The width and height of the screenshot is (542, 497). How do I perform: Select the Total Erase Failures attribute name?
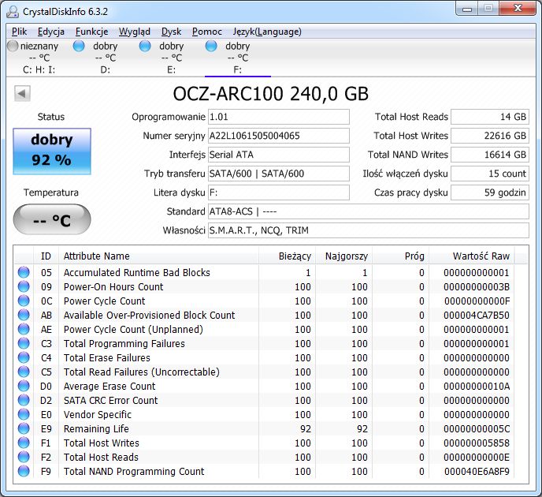click(x=107, y=358)
